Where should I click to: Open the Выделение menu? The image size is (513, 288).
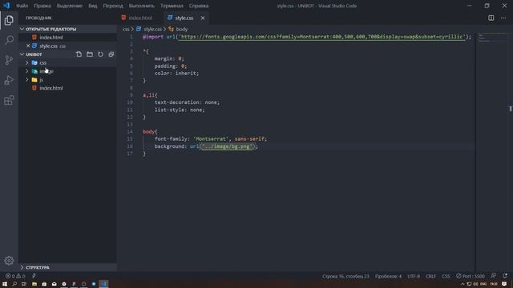pos(70,6)
